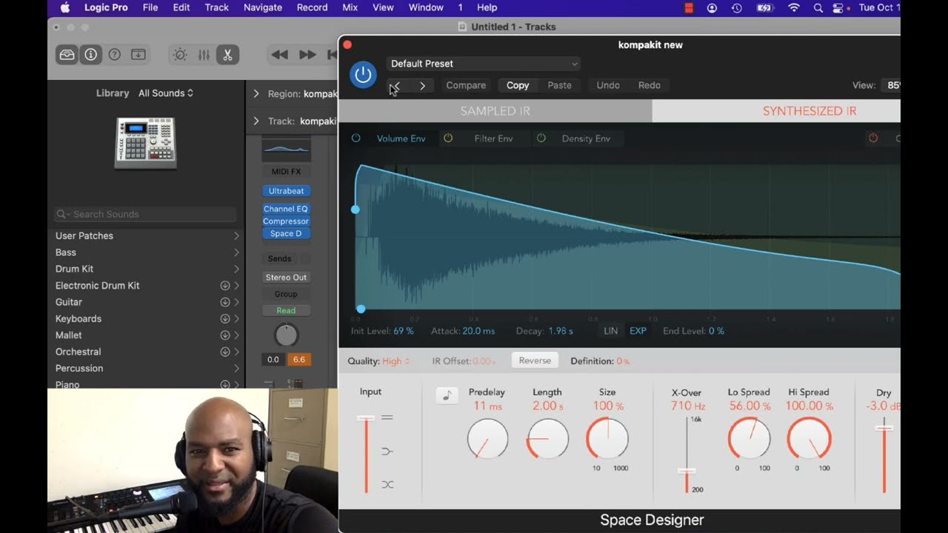Screen dimensions: 948x533
Task: Go to next preset arrow
Action: click(422, 86)
